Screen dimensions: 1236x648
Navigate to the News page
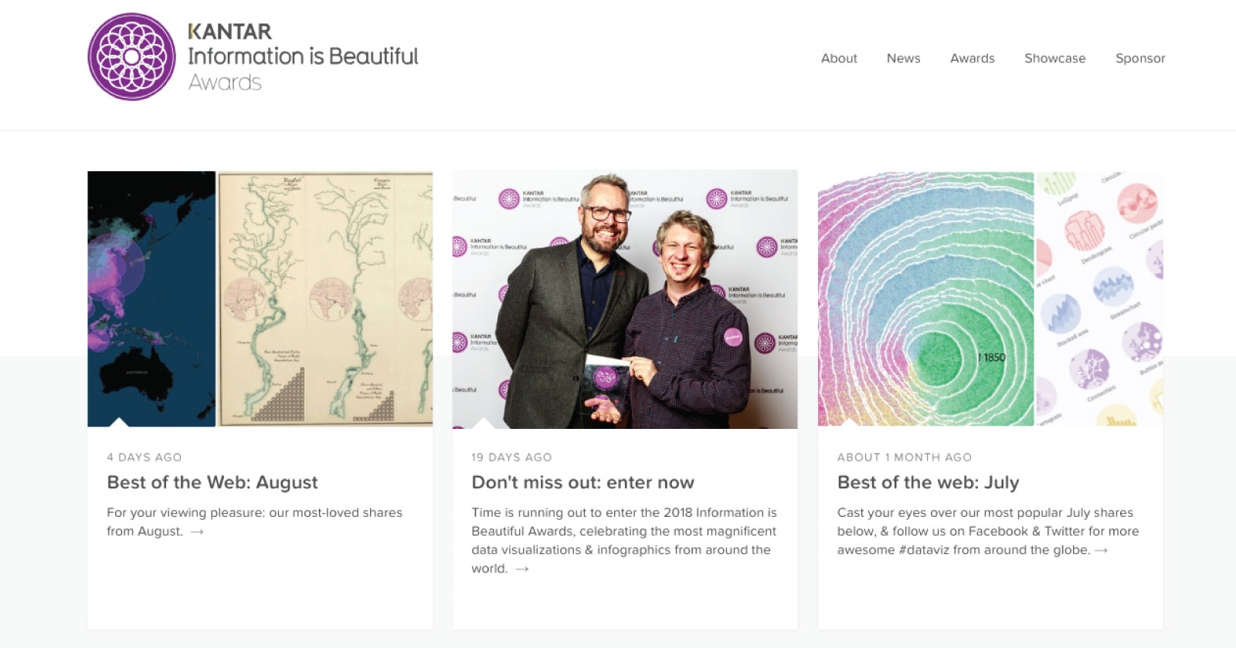coord(903,58)
